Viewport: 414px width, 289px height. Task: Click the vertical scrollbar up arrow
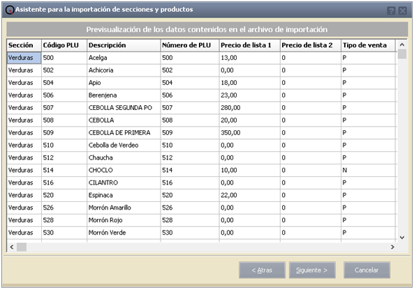tap(402, 45)
